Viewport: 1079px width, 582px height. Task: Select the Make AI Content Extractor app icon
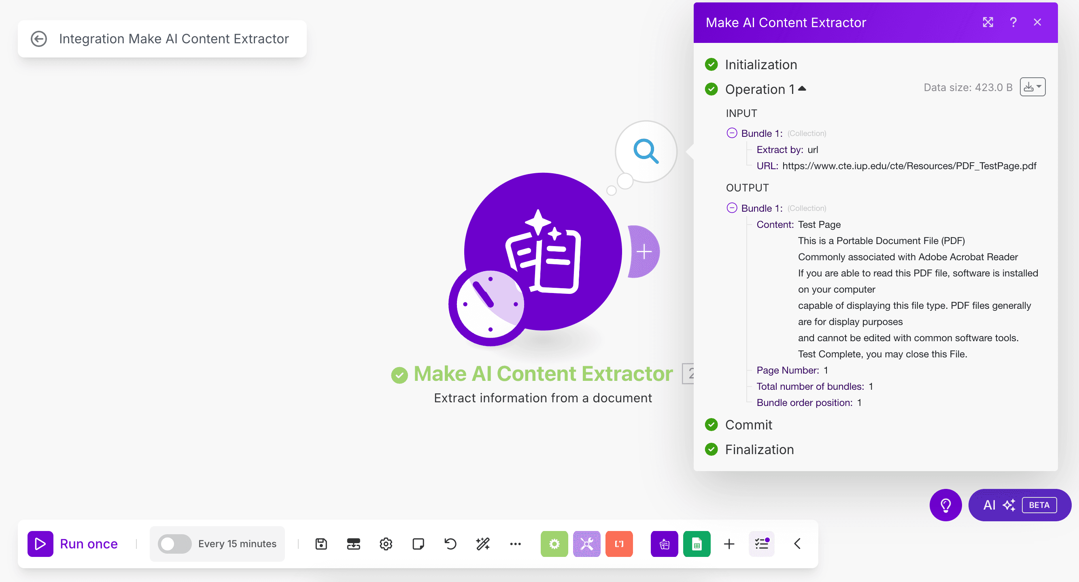pos(664,544)
